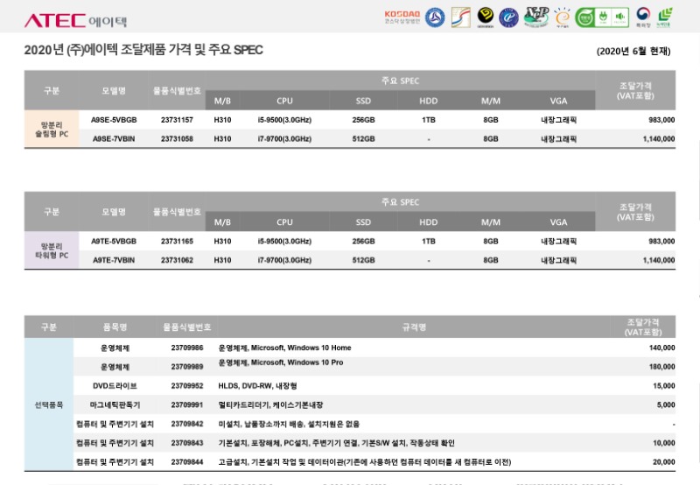700x485 pixels.
Task: Click product ID 23731058
Action: 177,139
